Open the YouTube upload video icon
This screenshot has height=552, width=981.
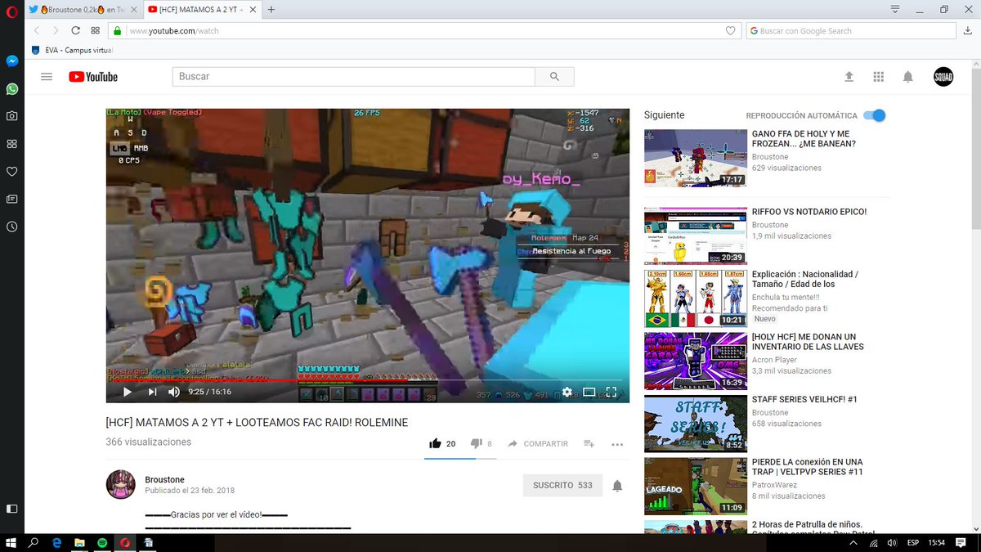[849, 77]
